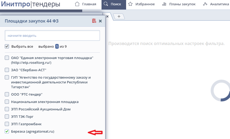Screen dimensions: 230x139
Task: Check ЭТП ТЭК-Торг platform
Action: pos(7,116)
